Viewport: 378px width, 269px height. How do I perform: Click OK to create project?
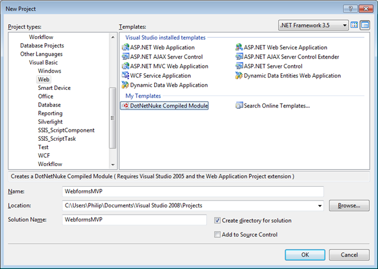click(305, 255)
